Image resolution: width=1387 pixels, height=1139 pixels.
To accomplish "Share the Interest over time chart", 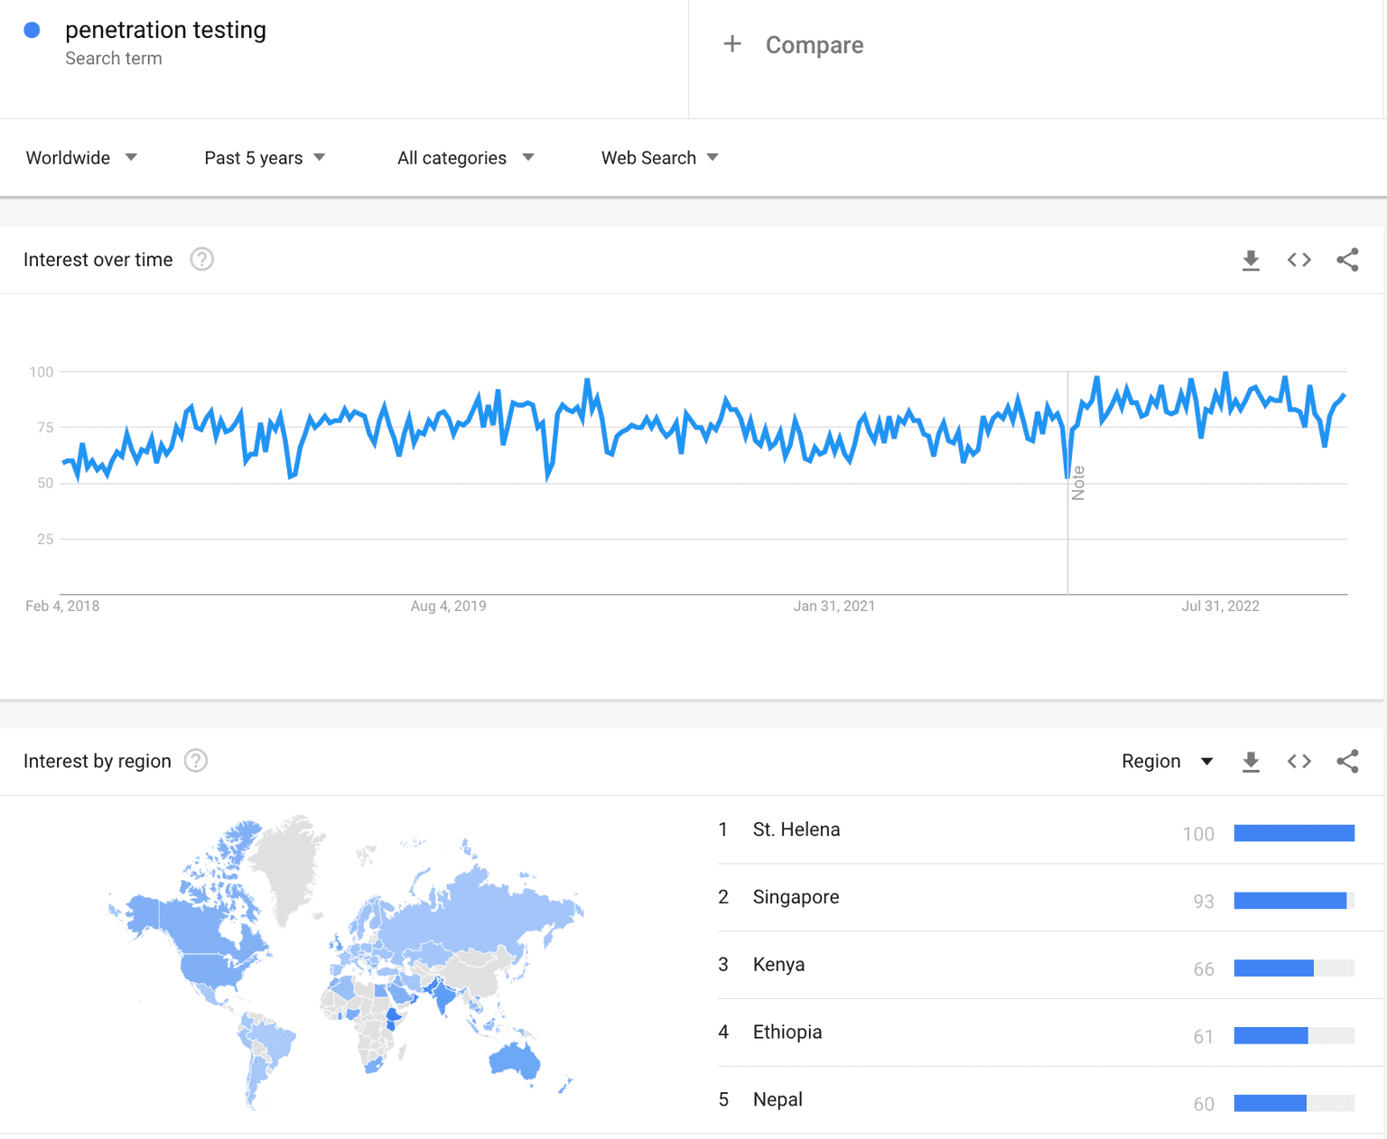I will [x=1347, y=260].
